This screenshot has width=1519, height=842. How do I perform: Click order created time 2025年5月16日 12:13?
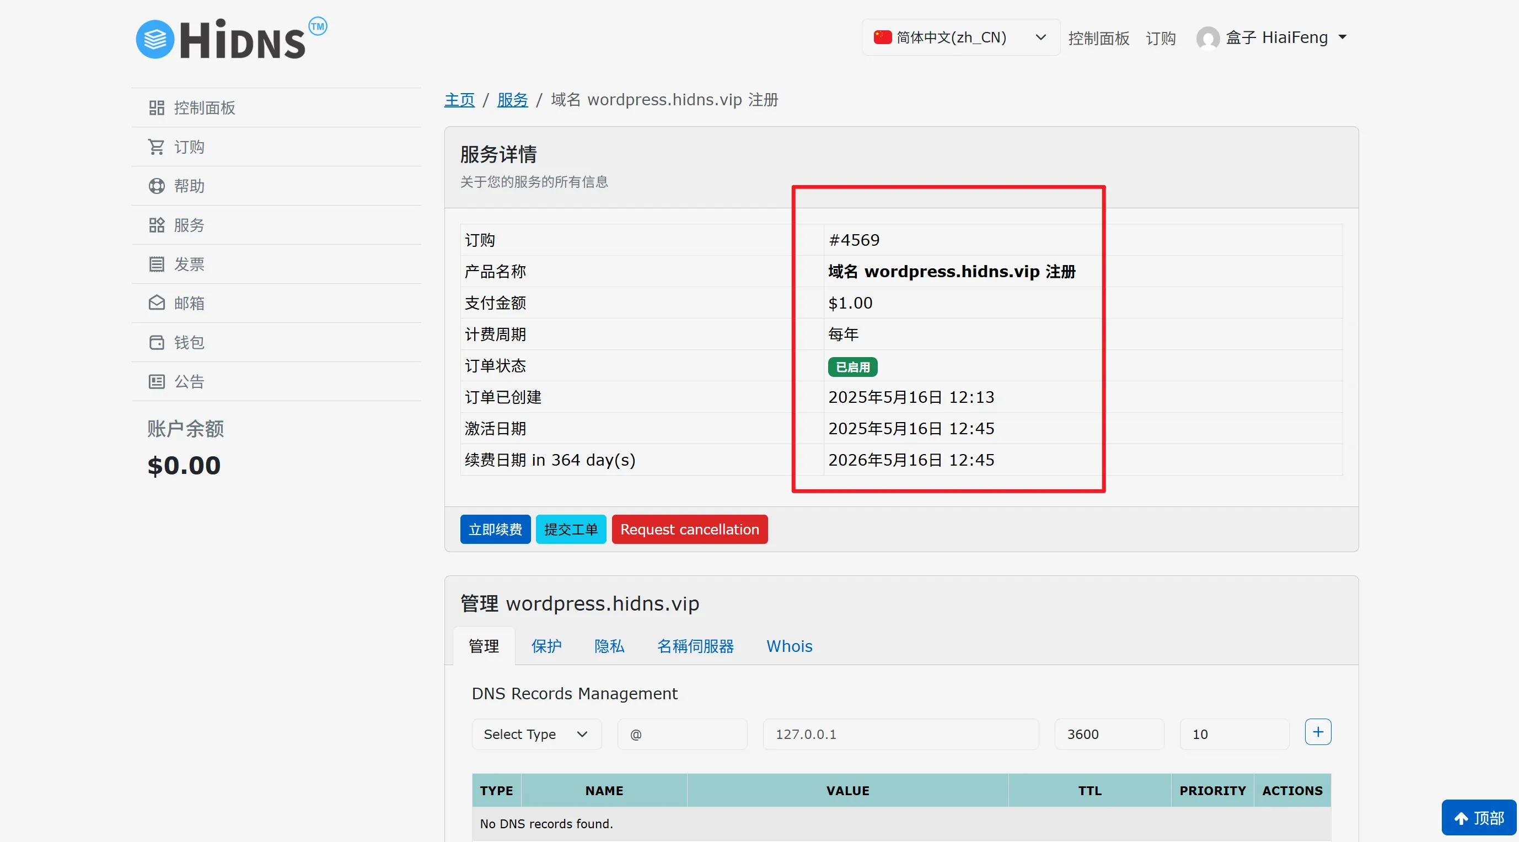coord(911,397)
